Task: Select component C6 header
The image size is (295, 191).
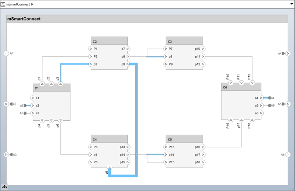Action: pos(241,87)
